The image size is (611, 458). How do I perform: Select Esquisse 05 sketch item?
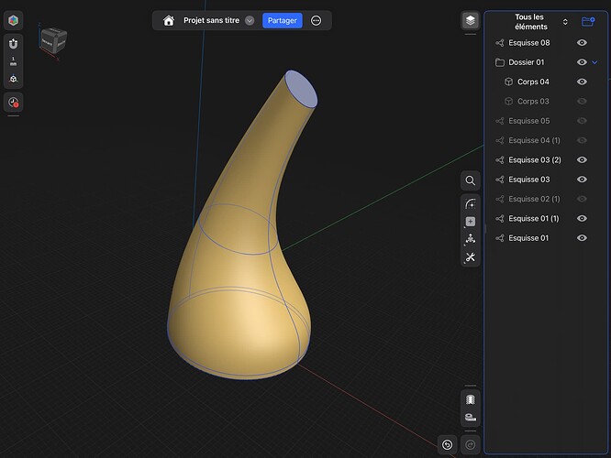528,121
